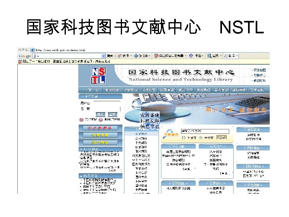Click the Google logo on the toolbar
Screen dimensions: 289x217
[25, 56]
